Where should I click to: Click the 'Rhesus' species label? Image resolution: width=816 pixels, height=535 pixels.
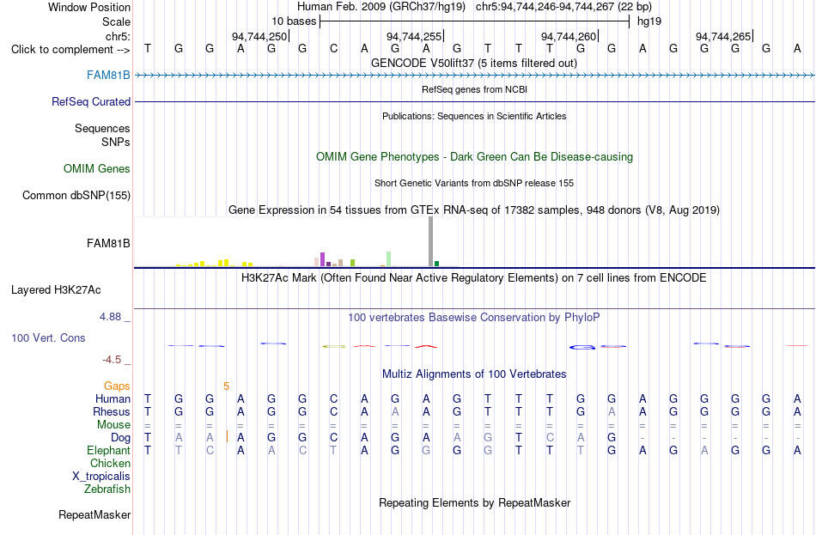click(x=112, y=412)
